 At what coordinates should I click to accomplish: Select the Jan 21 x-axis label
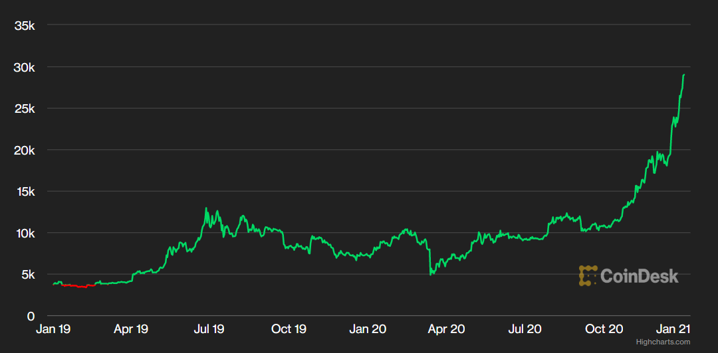673,328
